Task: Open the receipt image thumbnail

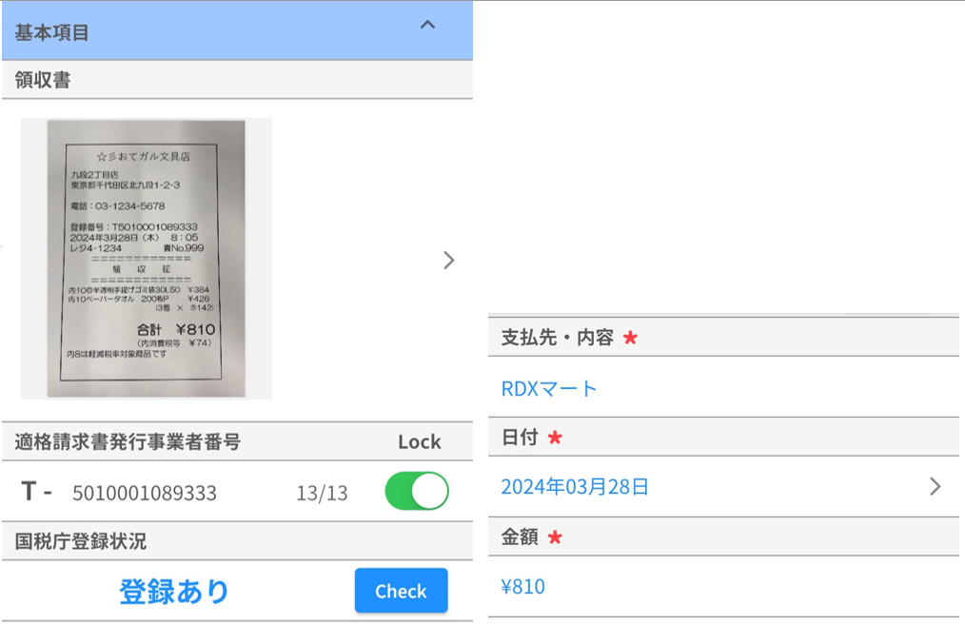Action: [x=147, y=259]
